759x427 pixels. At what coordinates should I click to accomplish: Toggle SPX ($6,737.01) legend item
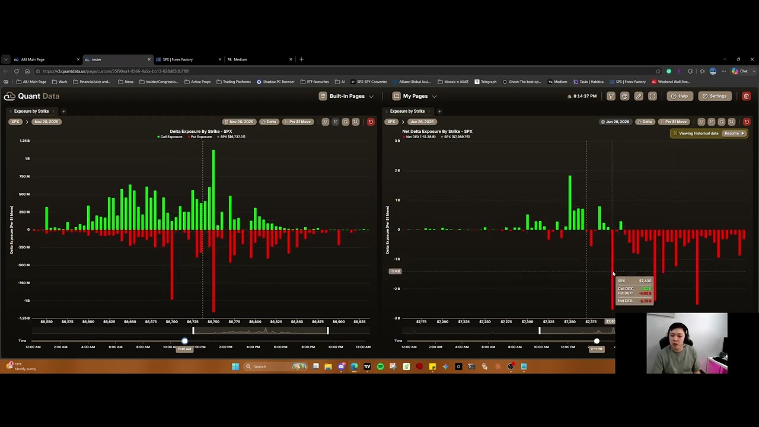[231, 136]
